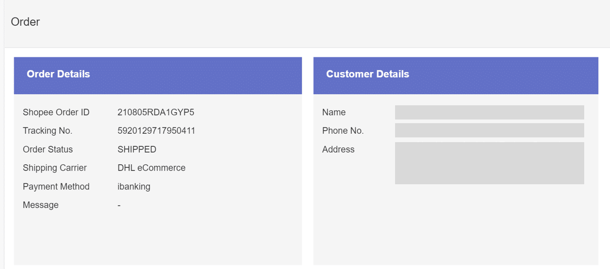The height and width of the screenshot is (269, 610).
Task: Click the Tracking No. label
Action: coord(47,131)
